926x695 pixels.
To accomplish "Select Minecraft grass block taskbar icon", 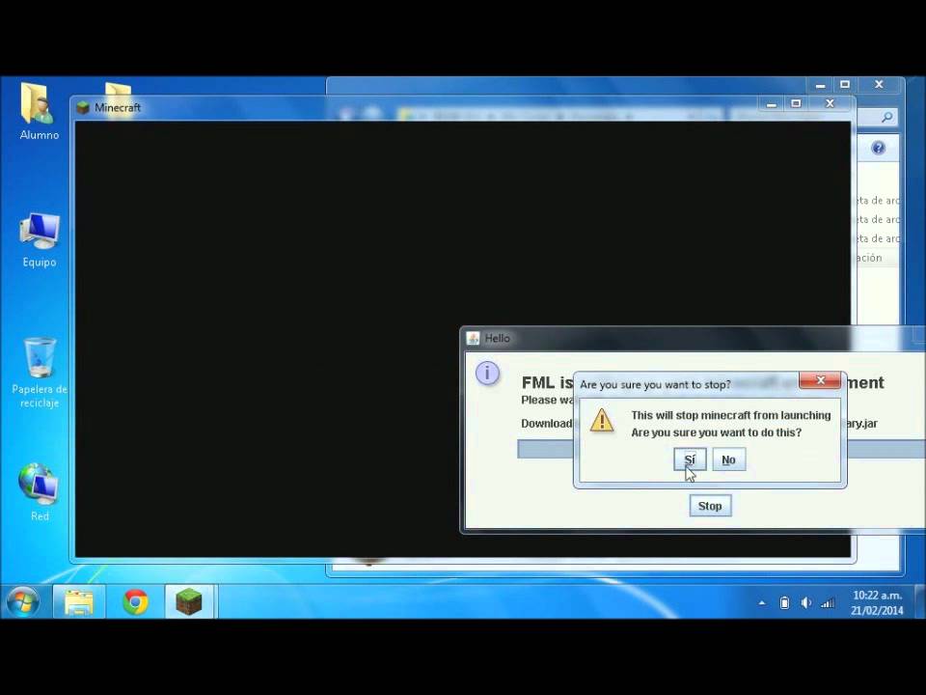I will tap(189, 601).
